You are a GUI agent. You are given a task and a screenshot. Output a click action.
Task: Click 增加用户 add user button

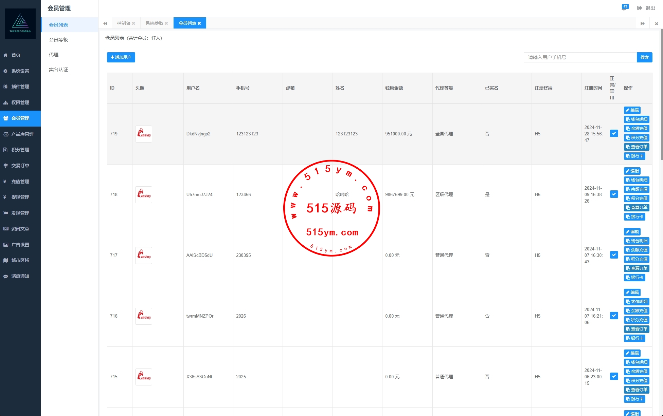pos(121,57)
